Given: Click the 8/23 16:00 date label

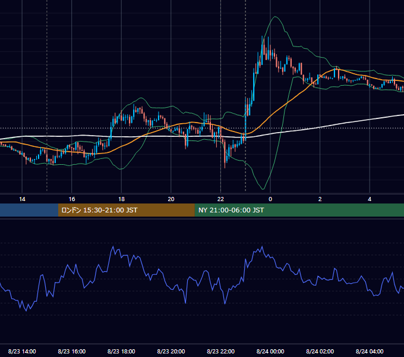Looking at the screenshot, I should pos(72,351).
